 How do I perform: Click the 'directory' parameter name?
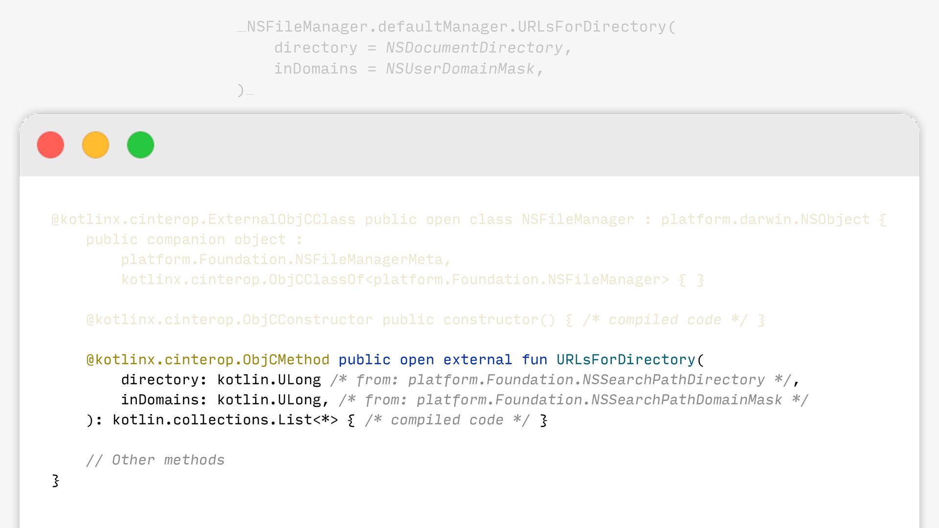point(160,380)
